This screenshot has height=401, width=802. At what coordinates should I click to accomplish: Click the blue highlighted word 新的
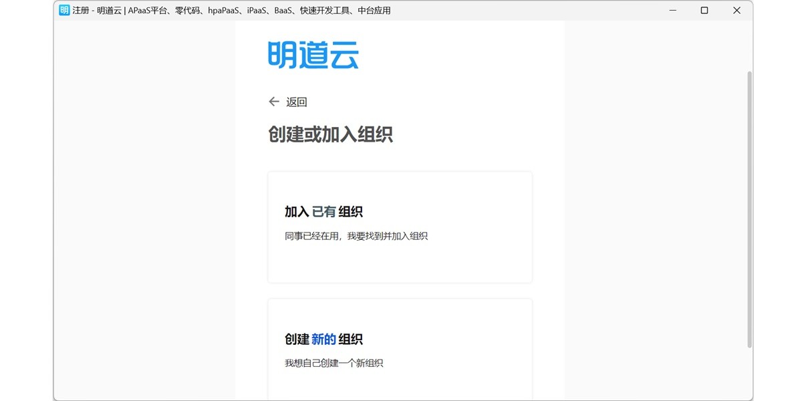[x=323, y=339]
